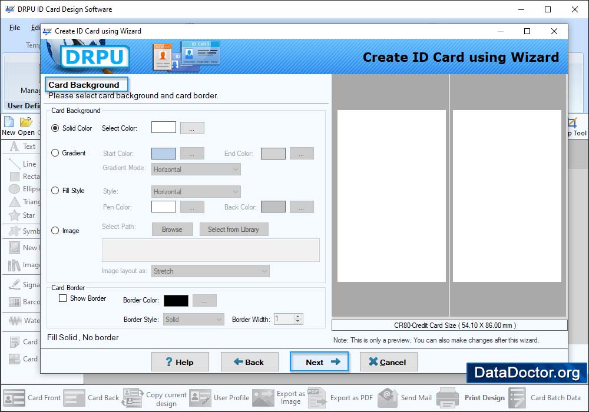Open Card Batch Data
This screenshot has width=589, height=412.
coord(544,398)
